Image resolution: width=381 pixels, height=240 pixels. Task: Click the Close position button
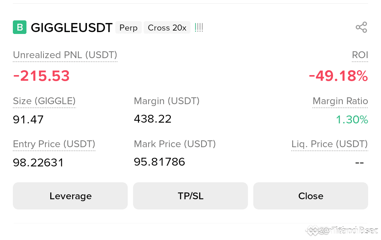click(311, 196)
